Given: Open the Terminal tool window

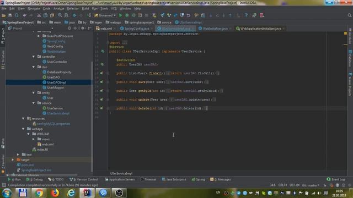Looking at the screenshot, I should click(x=148, y=180).
